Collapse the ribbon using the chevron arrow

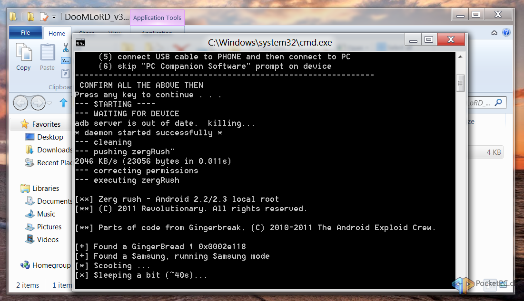(x=494, y=33)
